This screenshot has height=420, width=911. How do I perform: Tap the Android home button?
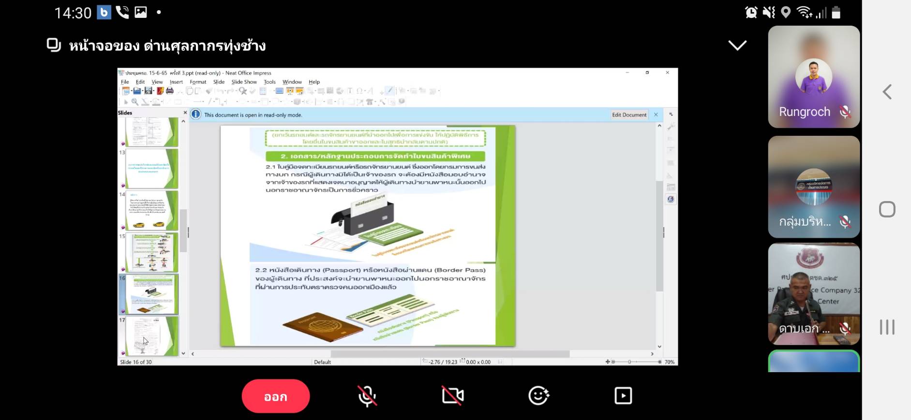[x=887, y=210]
